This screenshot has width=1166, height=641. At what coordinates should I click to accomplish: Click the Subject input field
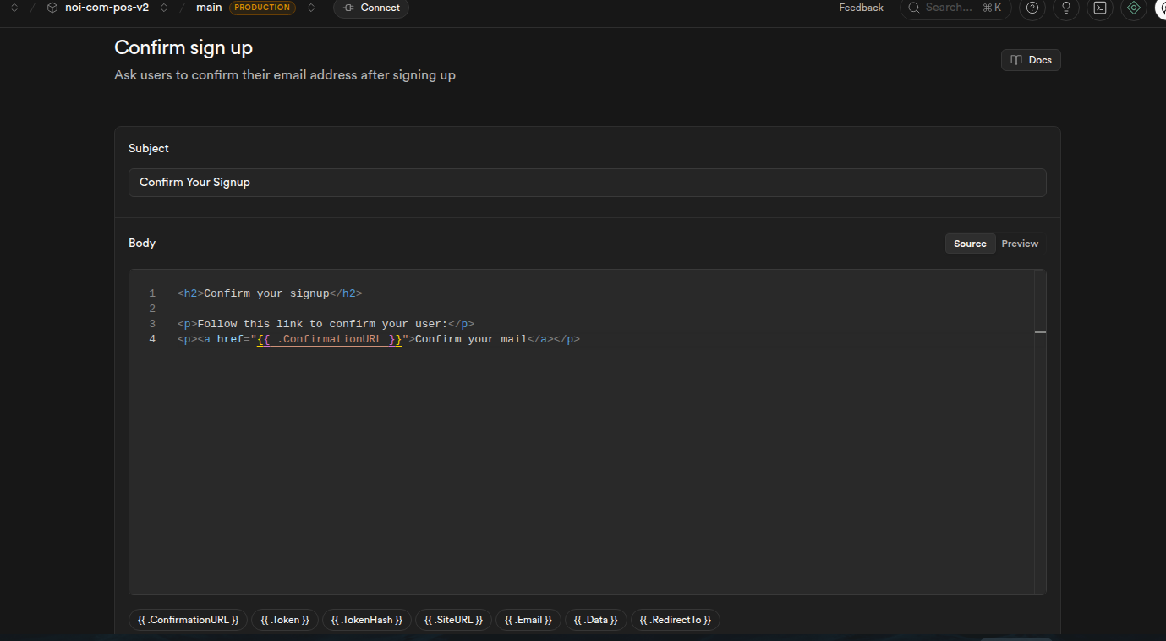[587, 182]
